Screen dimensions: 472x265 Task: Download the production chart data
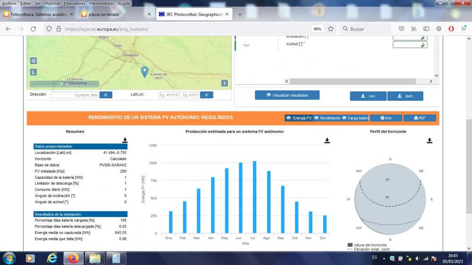tap(327, 141)
